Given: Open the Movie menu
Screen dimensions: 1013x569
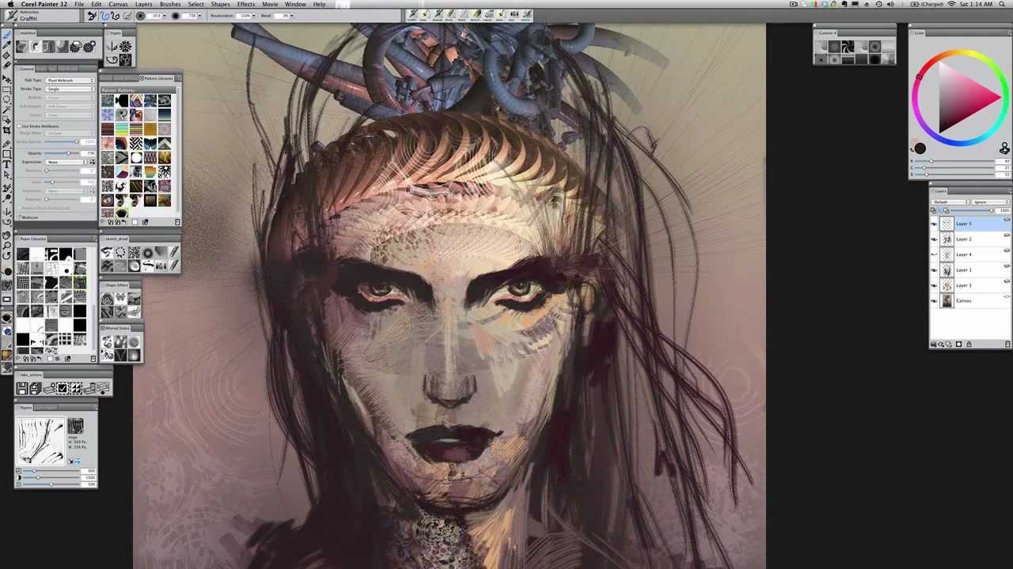Looking at the screenshot, I should 270,4.
